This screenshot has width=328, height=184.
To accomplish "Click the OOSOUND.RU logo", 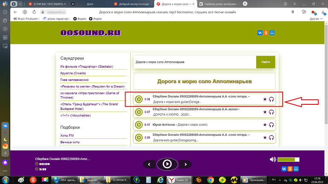I will pyautogui.click(x=91, y=33).
